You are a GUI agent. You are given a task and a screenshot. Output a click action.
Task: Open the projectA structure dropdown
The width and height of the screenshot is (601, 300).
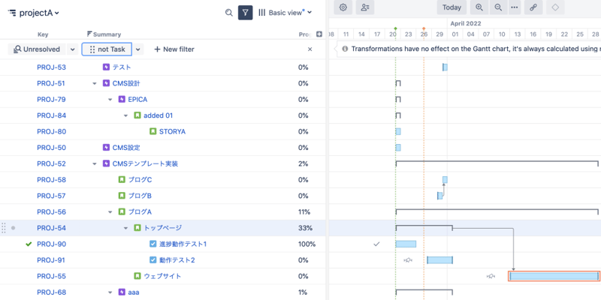pos(35,13)
